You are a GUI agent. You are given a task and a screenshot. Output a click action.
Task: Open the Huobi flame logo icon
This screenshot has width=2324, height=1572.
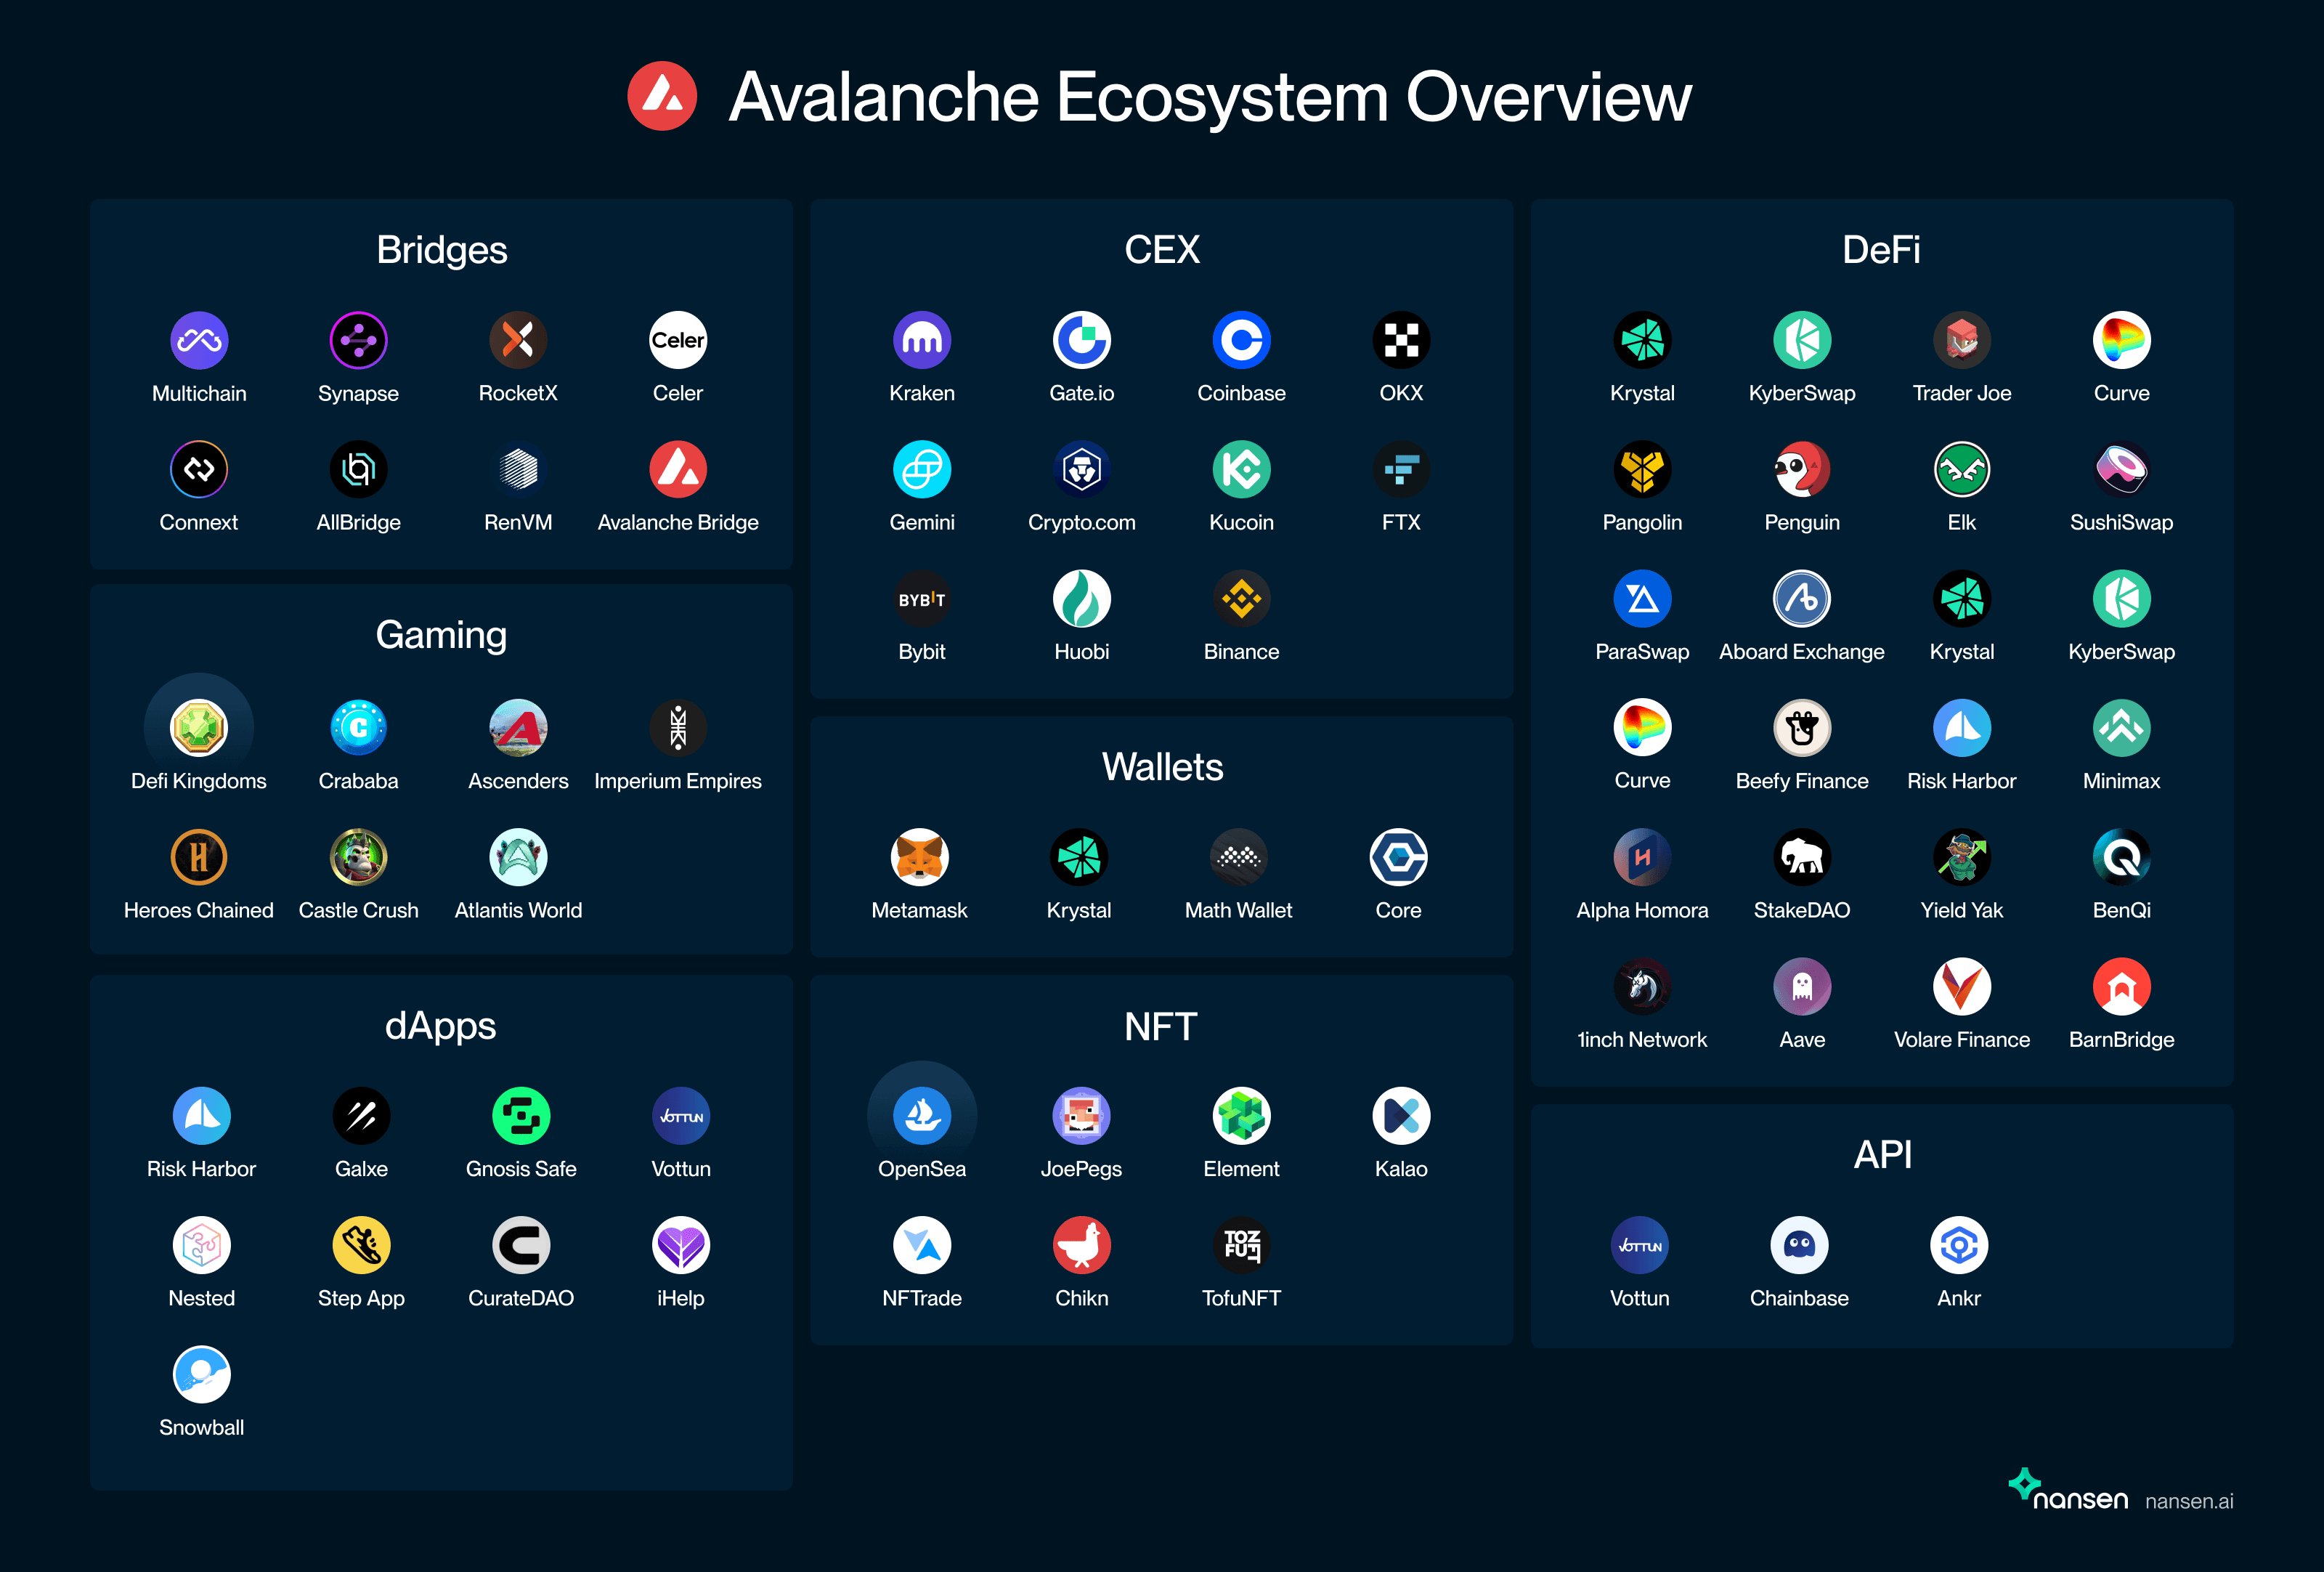(1082, 599)
